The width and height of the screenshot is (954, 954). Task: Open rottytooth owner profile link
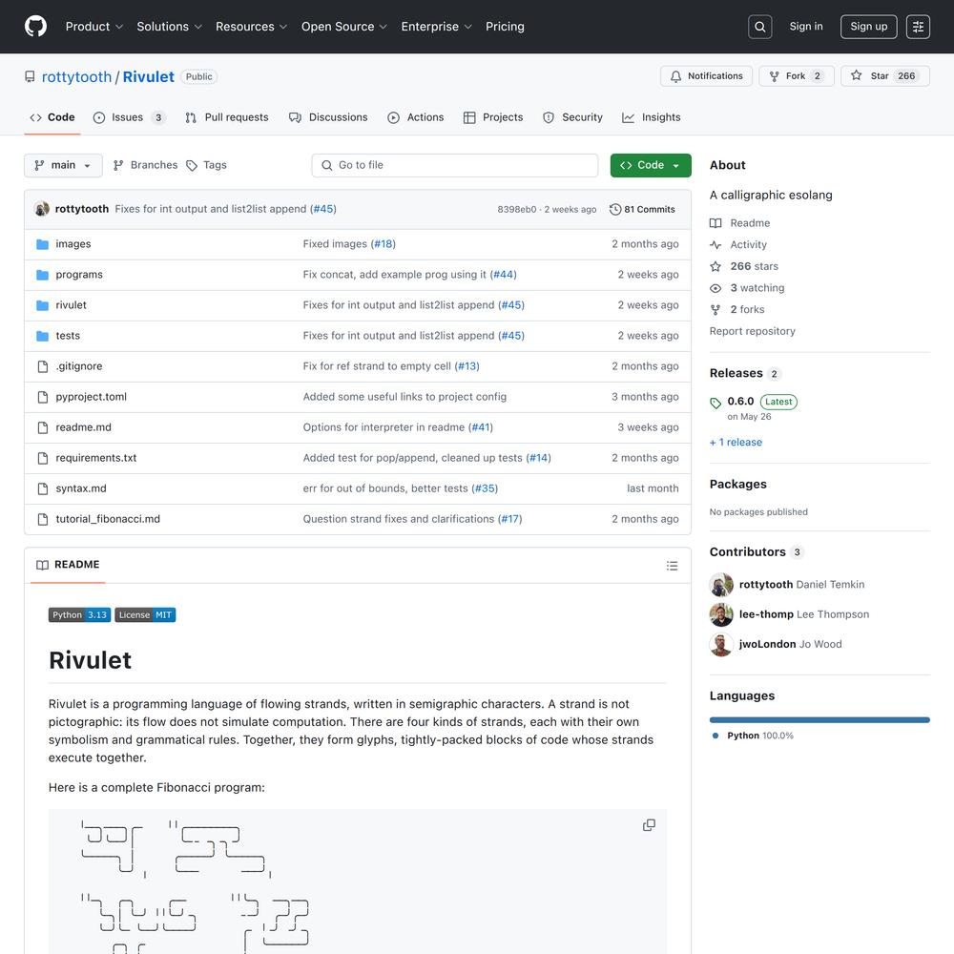pos(76,76)
